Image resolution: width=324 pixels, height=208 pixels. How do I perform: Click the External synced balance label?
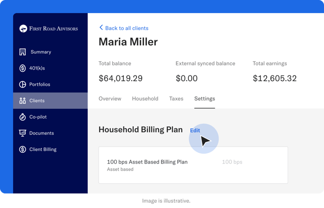coord(205,63)
